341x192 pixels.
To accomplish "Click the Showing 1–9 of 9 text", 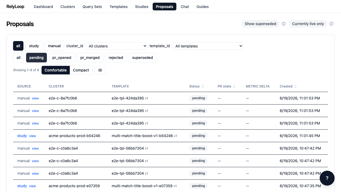I will [x=26, y=70].
